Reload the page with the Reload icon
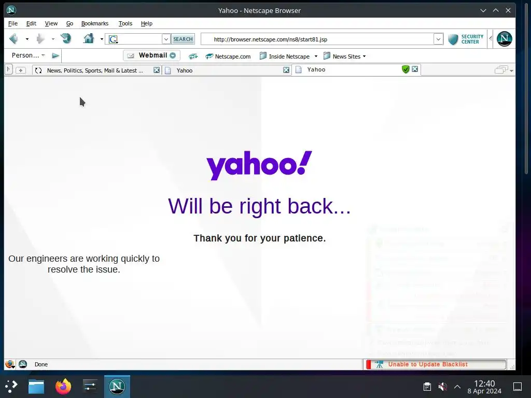The image size is (531, 398). click(x=66, y=38)
